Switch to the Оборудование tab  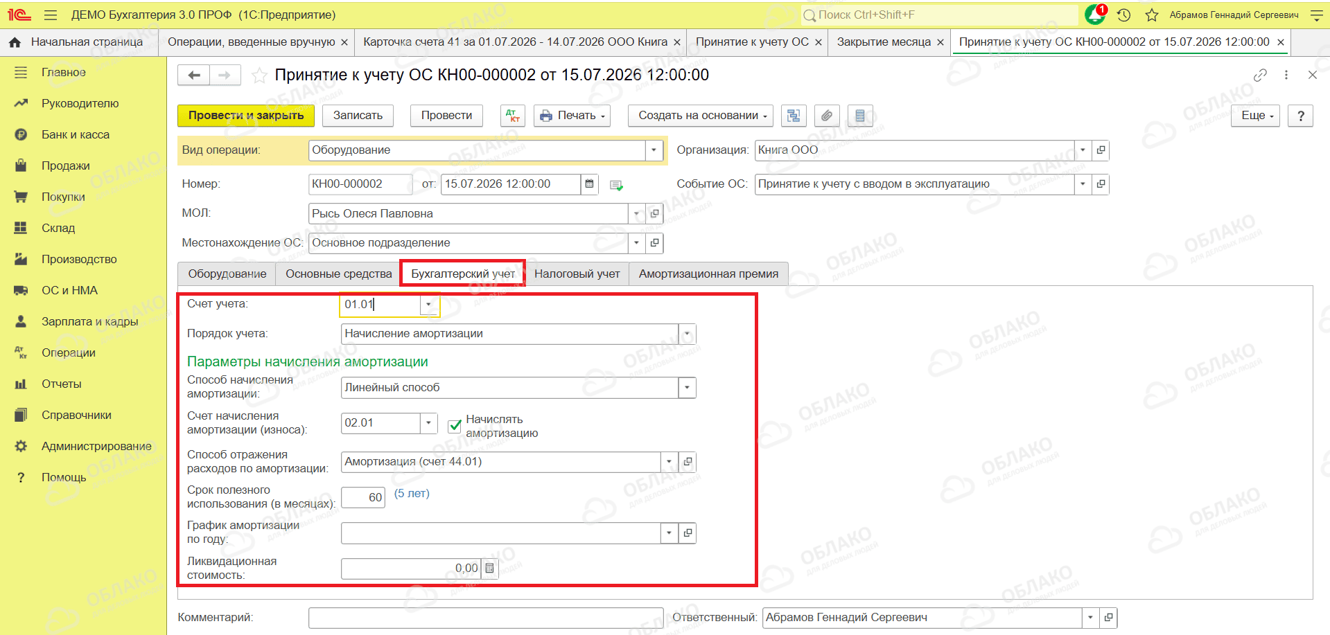(x=227, y=274)
